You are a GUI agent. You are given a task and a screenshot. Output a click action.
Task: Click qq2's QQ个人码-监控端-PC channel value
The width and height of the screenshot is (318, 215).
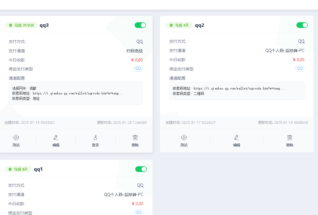285,51
